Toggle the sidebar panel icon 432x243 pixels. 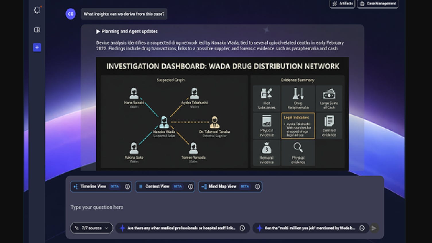37,30
